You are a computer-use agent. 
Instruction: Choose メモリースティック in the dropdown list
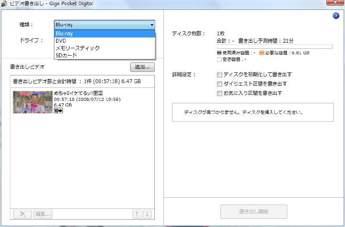(78, 48)
